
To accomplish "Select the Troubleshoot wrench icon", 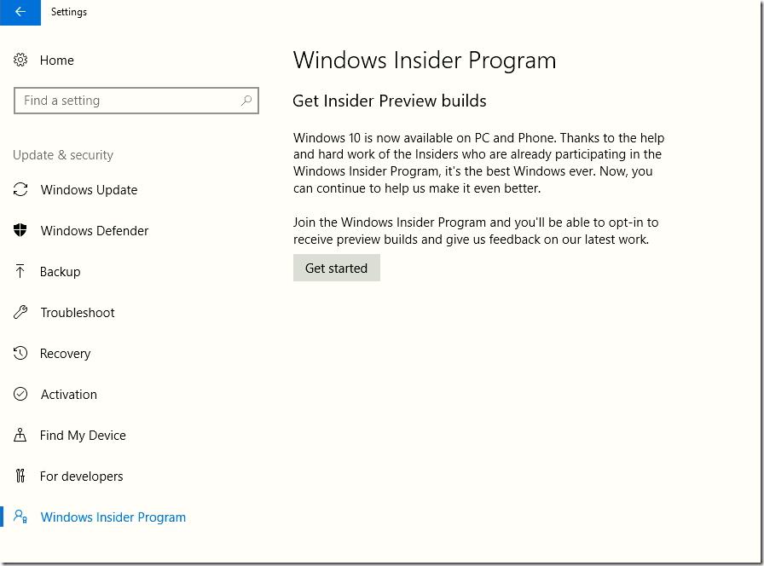I will (20, 312).
